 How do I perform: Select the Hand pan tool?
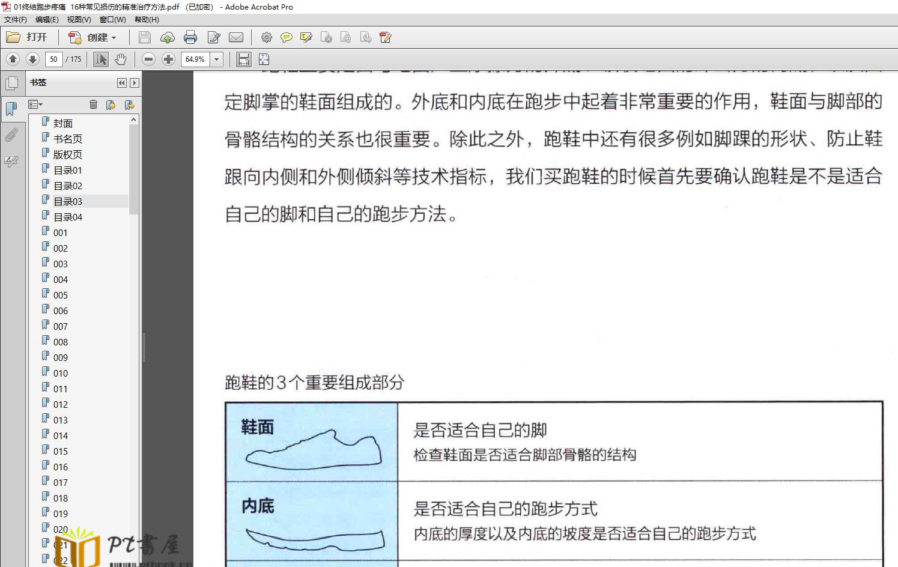click(121, 59)
